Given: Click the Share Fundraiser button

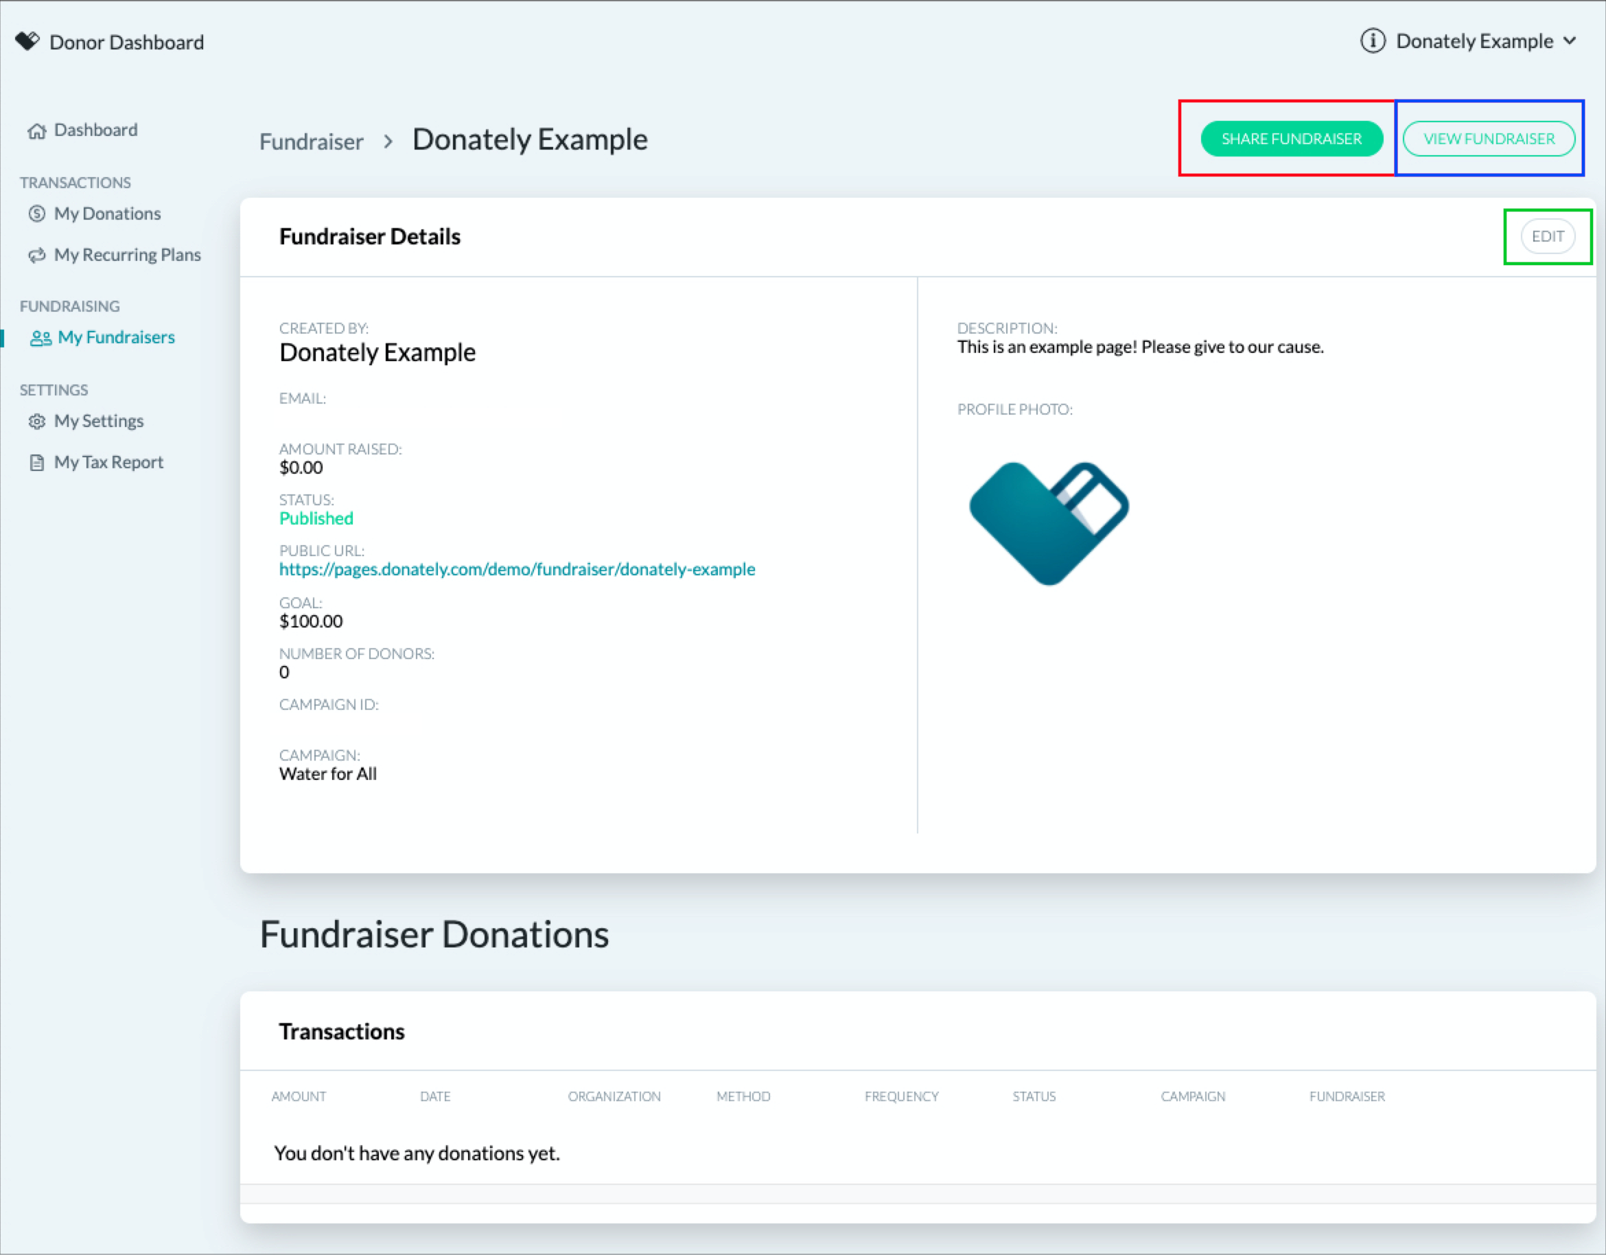Looking at the screenshot, I should point(1291,138).
